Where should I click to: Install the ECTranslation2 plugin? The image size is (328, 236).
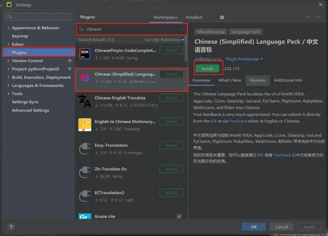(171, 193)
